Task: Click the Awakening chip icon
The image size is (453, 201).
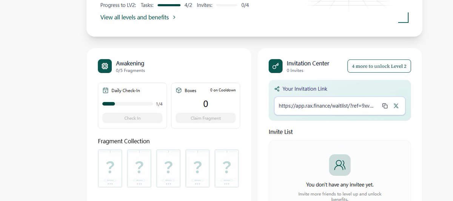Action: click(105, 66)
